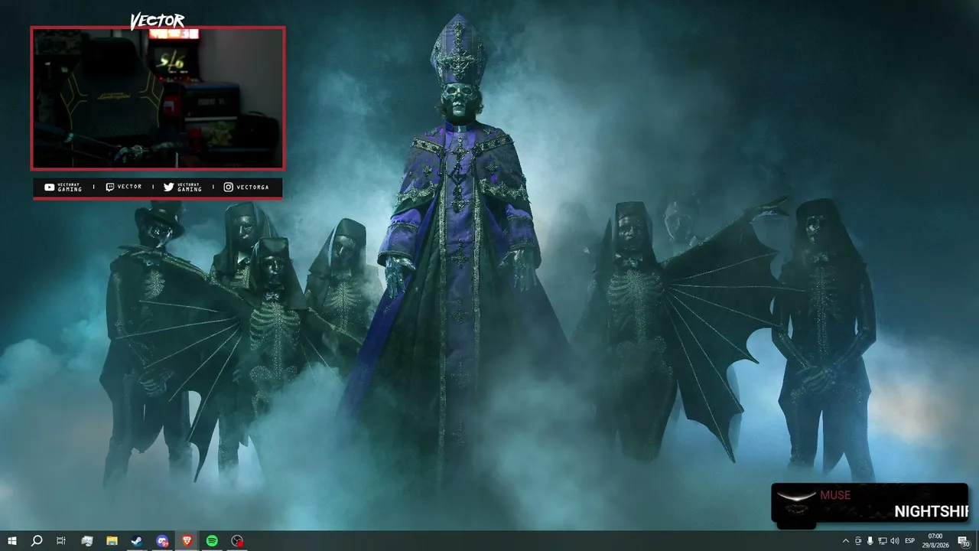Open the clock showing 07:00

pos(935,541)
